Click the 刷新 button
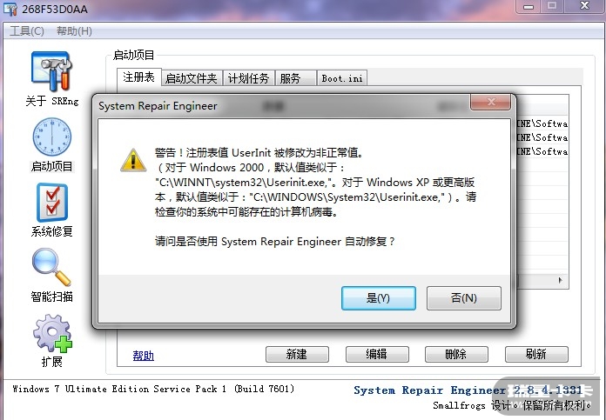Image resolution: width=606 pixels, height=420 pixels. point(536,354)
